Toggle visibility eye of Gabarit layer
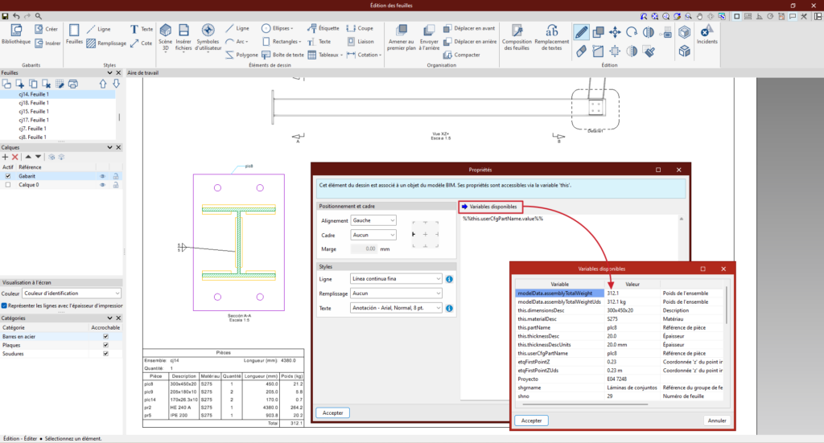824x443 pixels. (x=102, y=175)
